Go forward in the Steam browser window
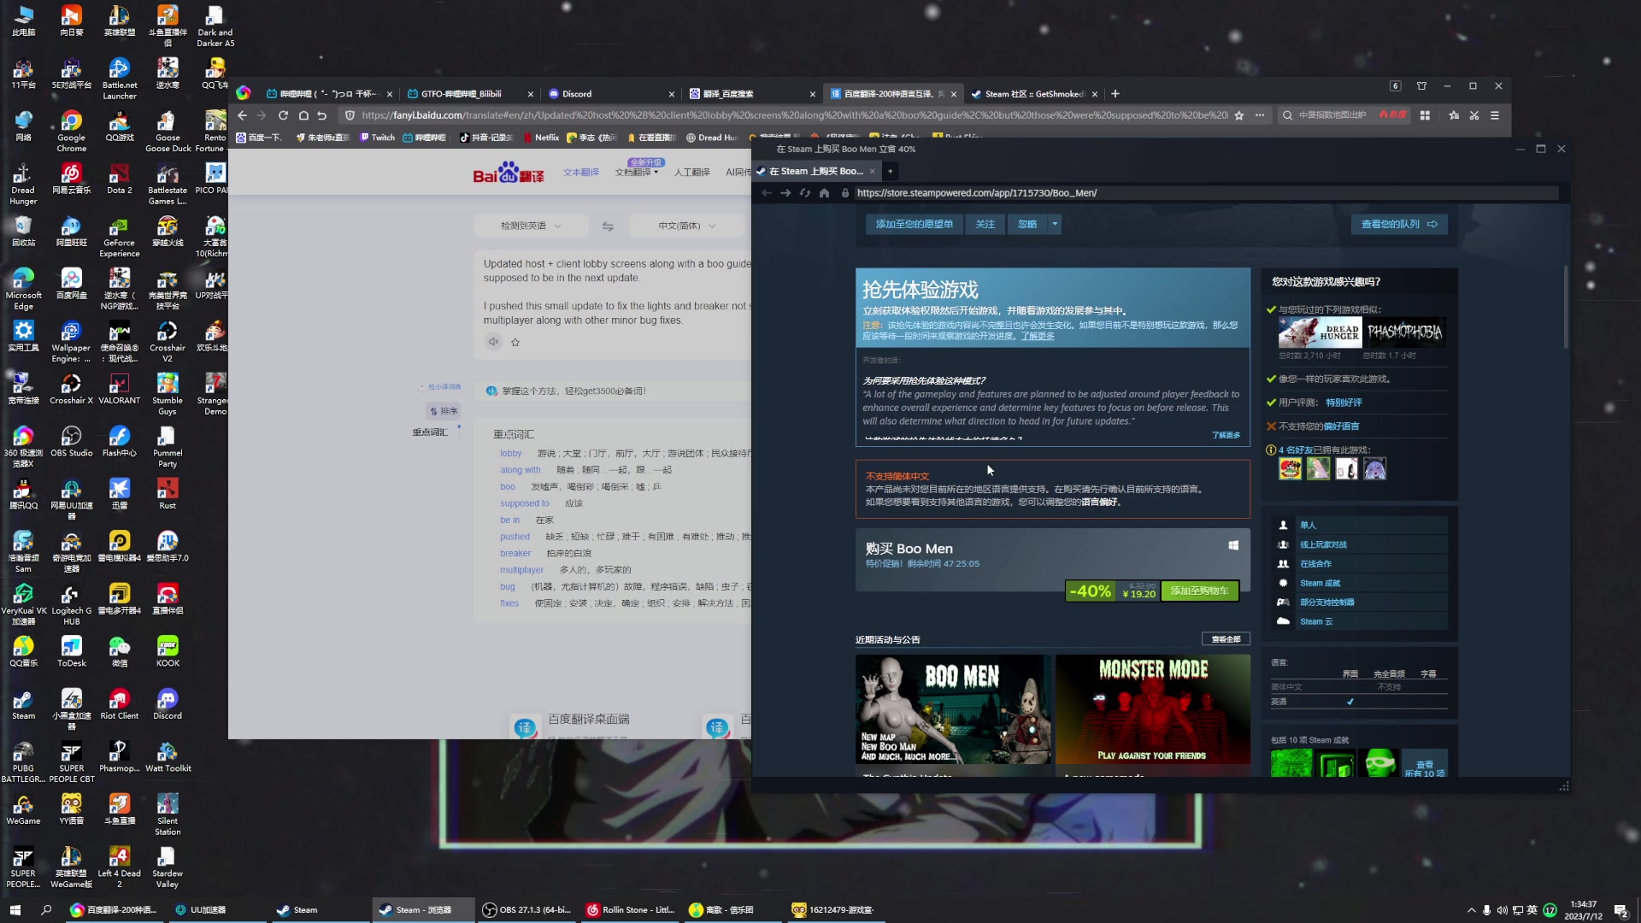The width and height of the screenshot is (1641, 923). (785, 193)
